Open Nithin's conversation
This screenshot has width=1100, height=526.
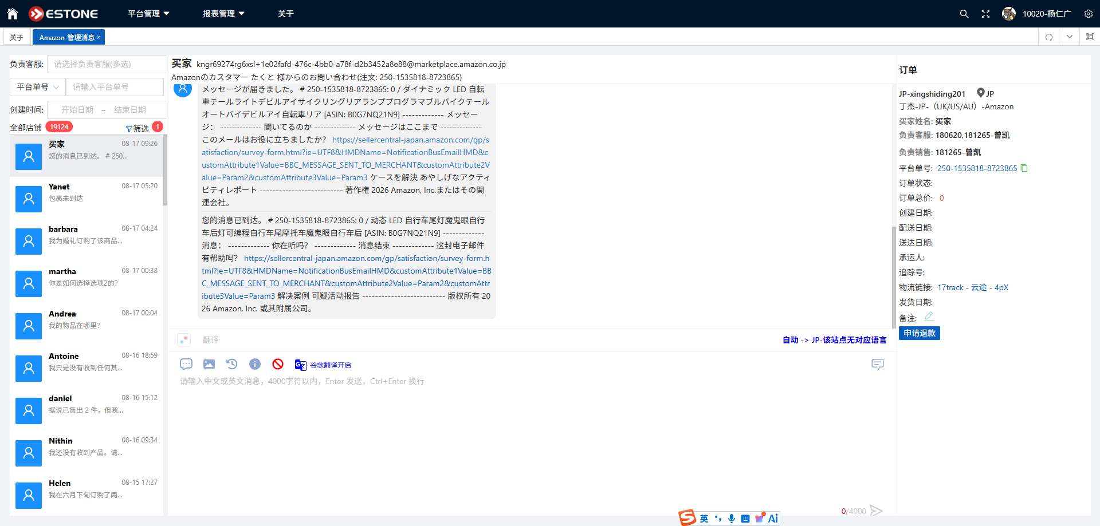pos(86,452)
